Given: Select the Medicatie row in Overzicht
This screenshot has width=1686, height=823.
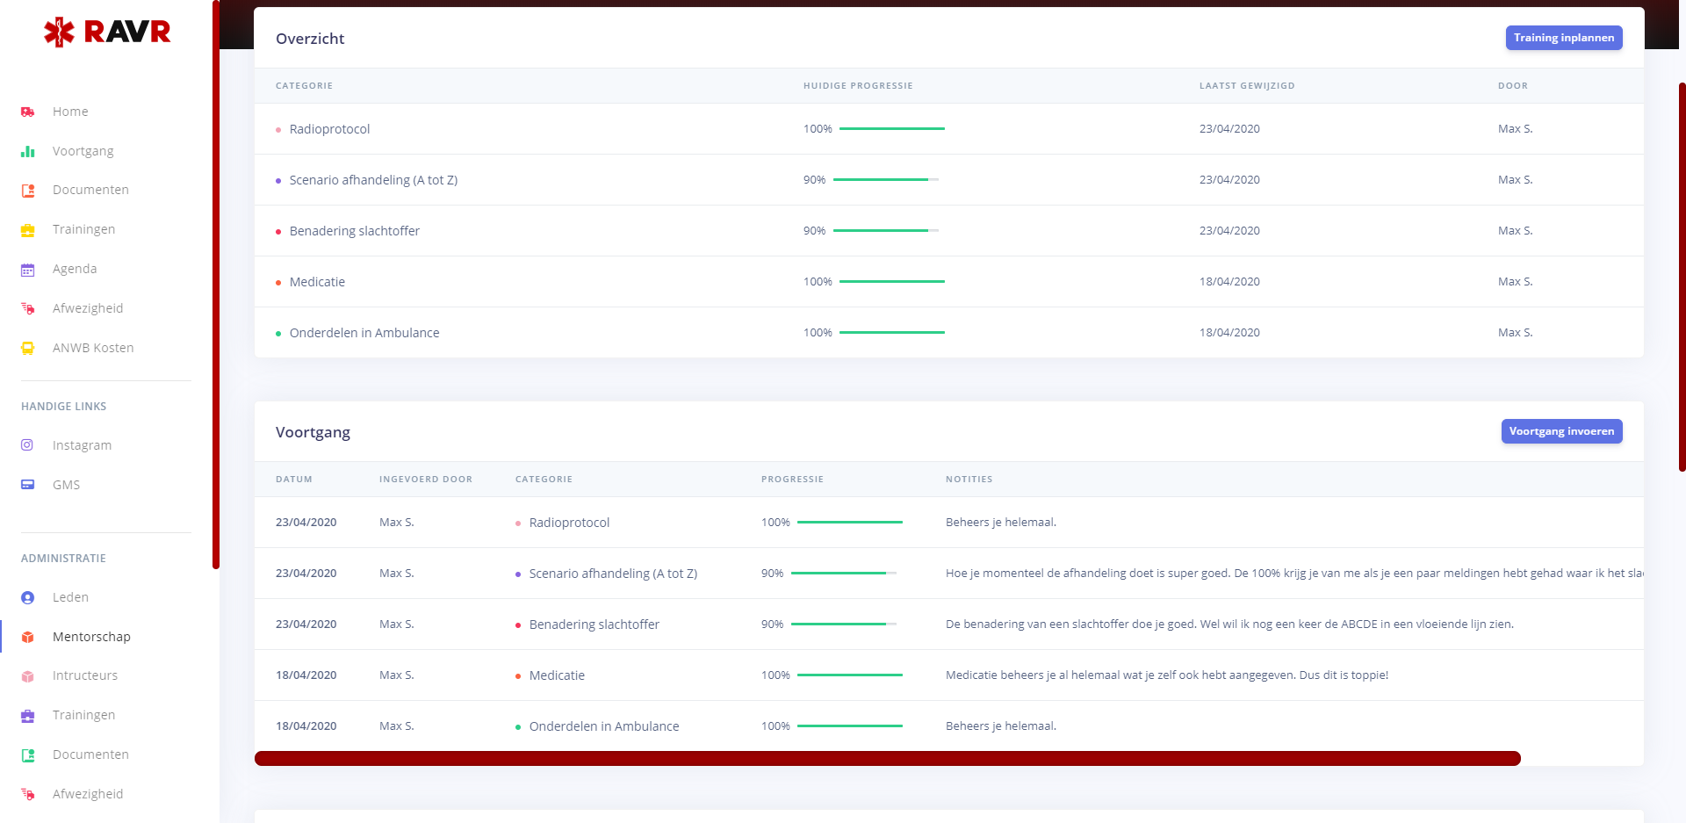Looking at the screenshot, I should click(317, 282).
